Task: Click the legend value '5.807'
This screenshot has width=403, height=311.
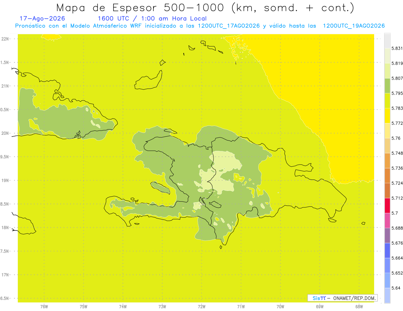Action: click(397, 78)
